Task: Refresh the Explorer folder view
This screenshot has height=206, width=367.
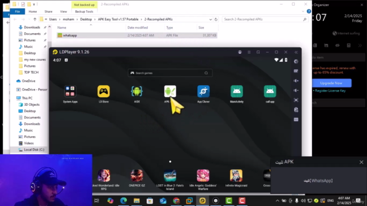Action: tap(216, 19)
